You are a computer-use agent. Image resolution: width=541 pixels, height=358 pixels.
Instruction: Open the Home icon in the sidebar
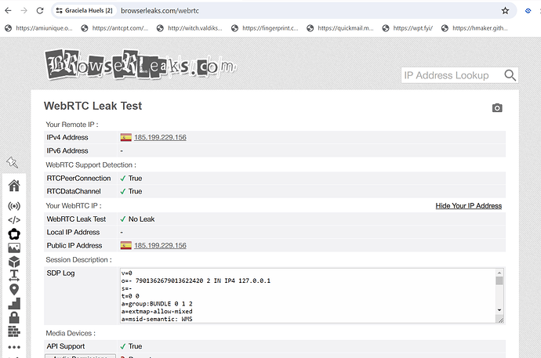(14, 186)
